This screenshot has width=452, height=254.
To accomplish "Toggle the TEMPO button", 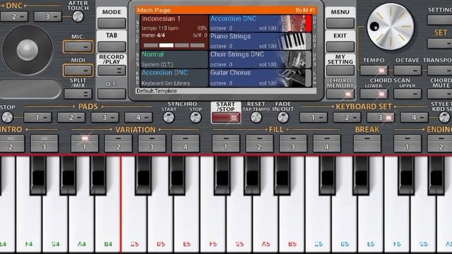I will coord(374,71).
